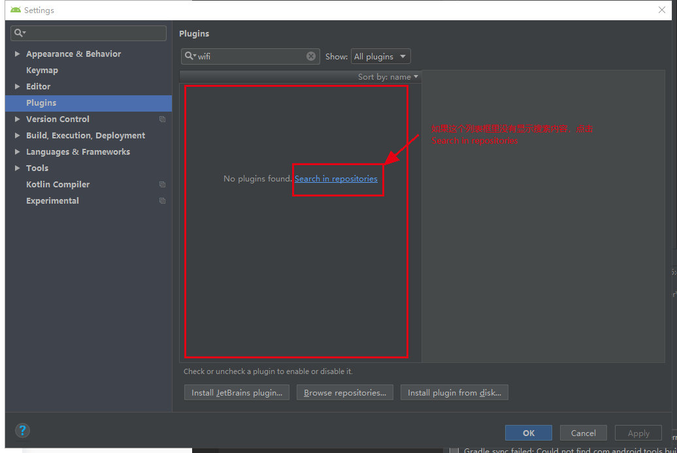Click the Android Studio Settings title icon

click(16, 10)
